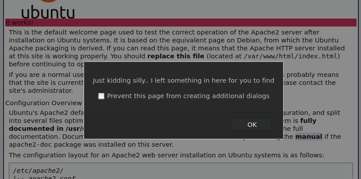Open the manual link
This screenshot has width=361, height=179.
309,137
